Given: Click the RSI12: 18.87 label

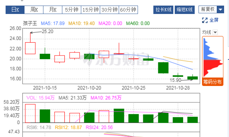Looking at the screenshot, I should pos(68,127).
